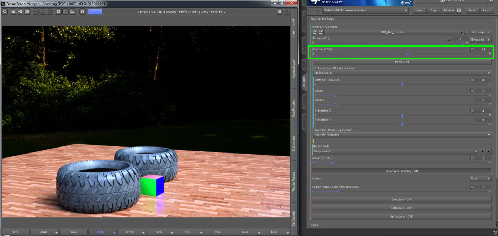Open the Render Passes vertical tab
The image size is (498, 236).
293,181
